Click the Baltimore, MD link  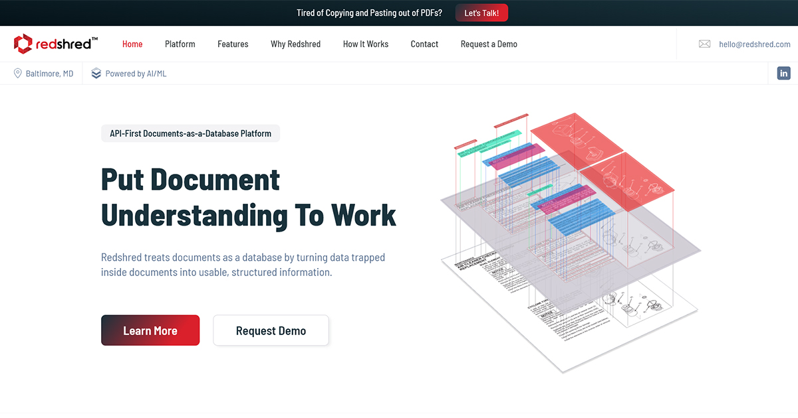50,73
